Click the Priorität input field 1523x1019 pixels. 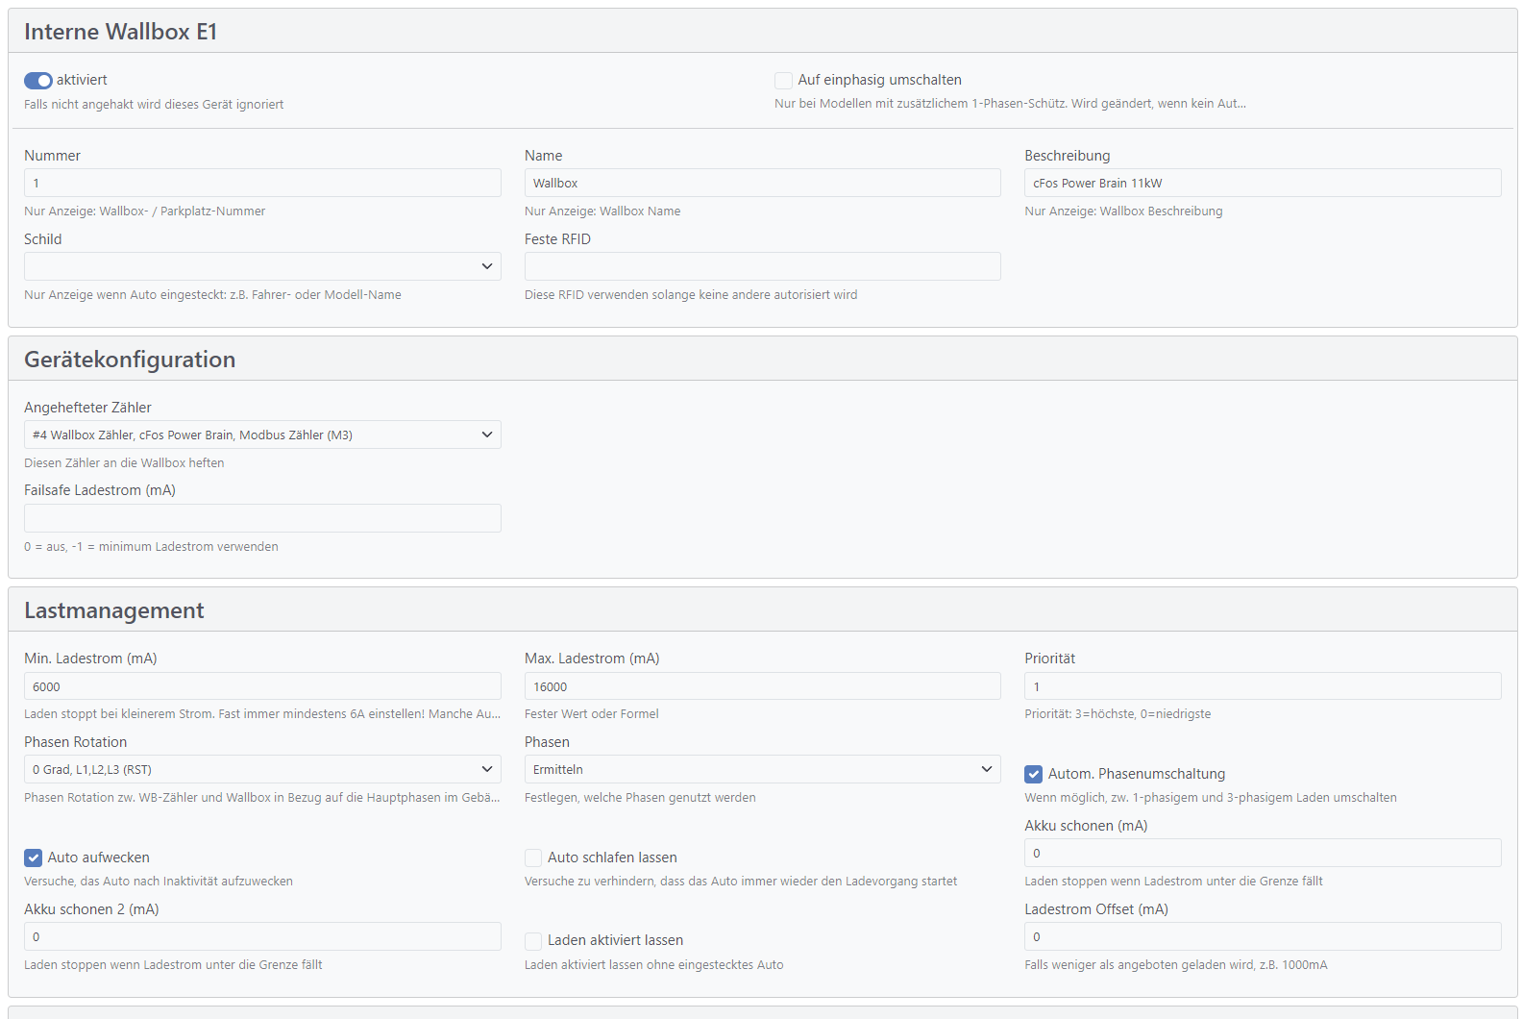[1262, 686]
